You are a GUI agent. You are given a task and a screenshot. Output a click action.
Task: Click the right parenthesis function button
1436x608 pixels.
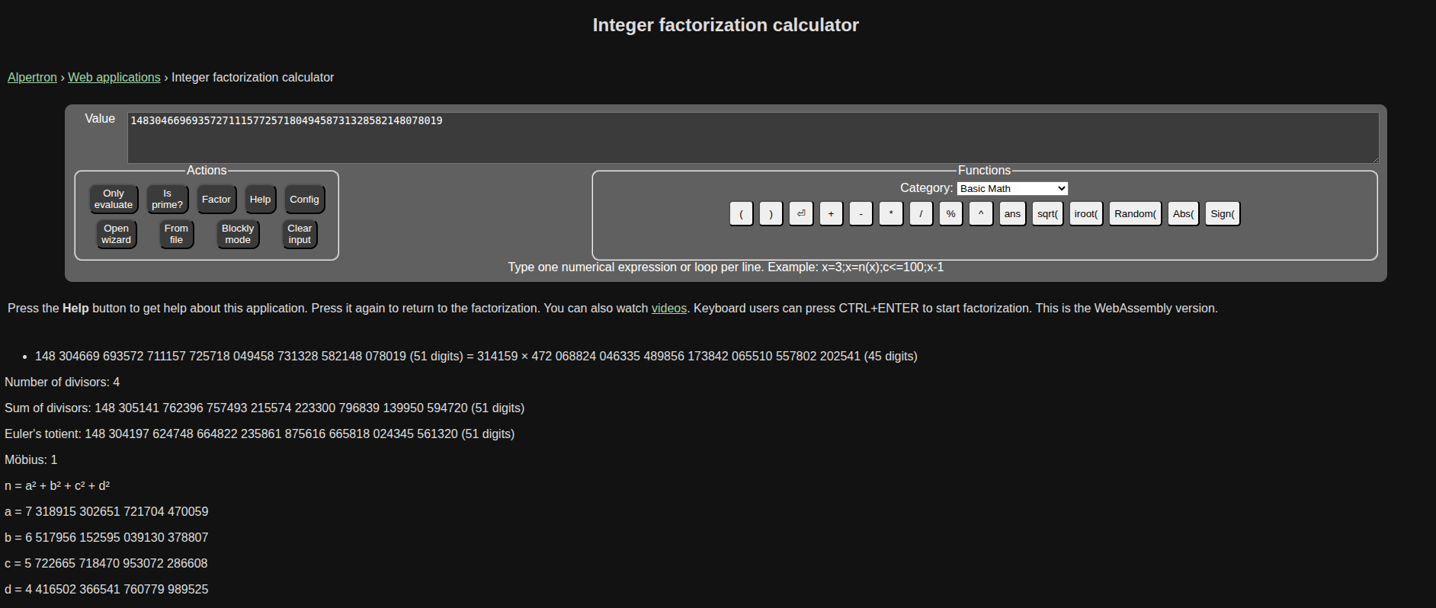[x=771, y=214]
